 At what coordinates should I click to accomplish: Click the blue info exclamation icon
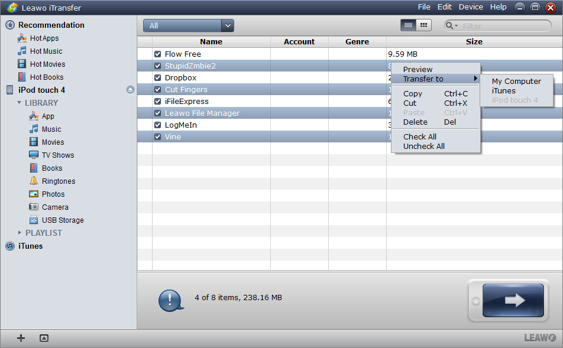pyautogui.click(x=170, y=300)
